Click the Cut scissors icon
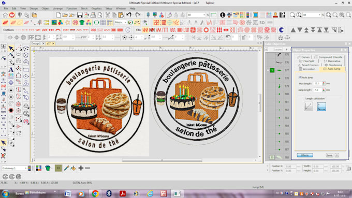352x198 pixels. (108, 15)
